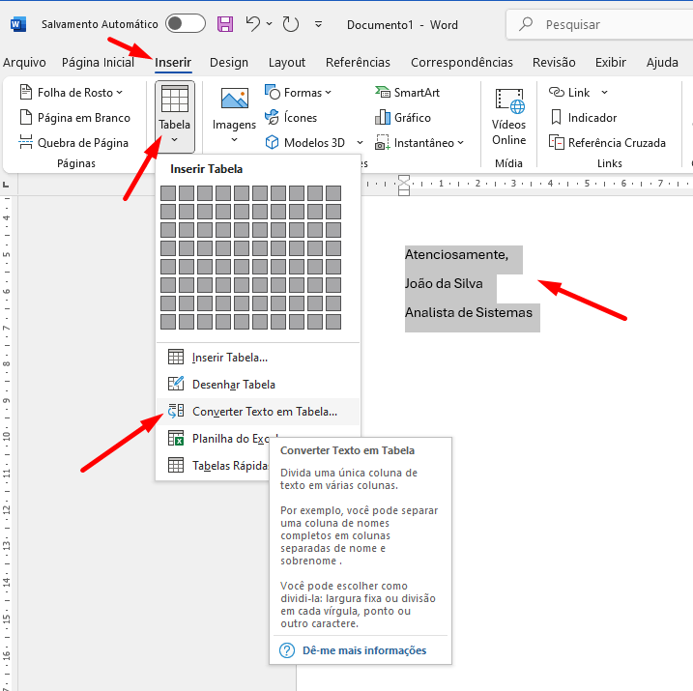Expand the Link dropdown arrow

click(x=604, y=93)
